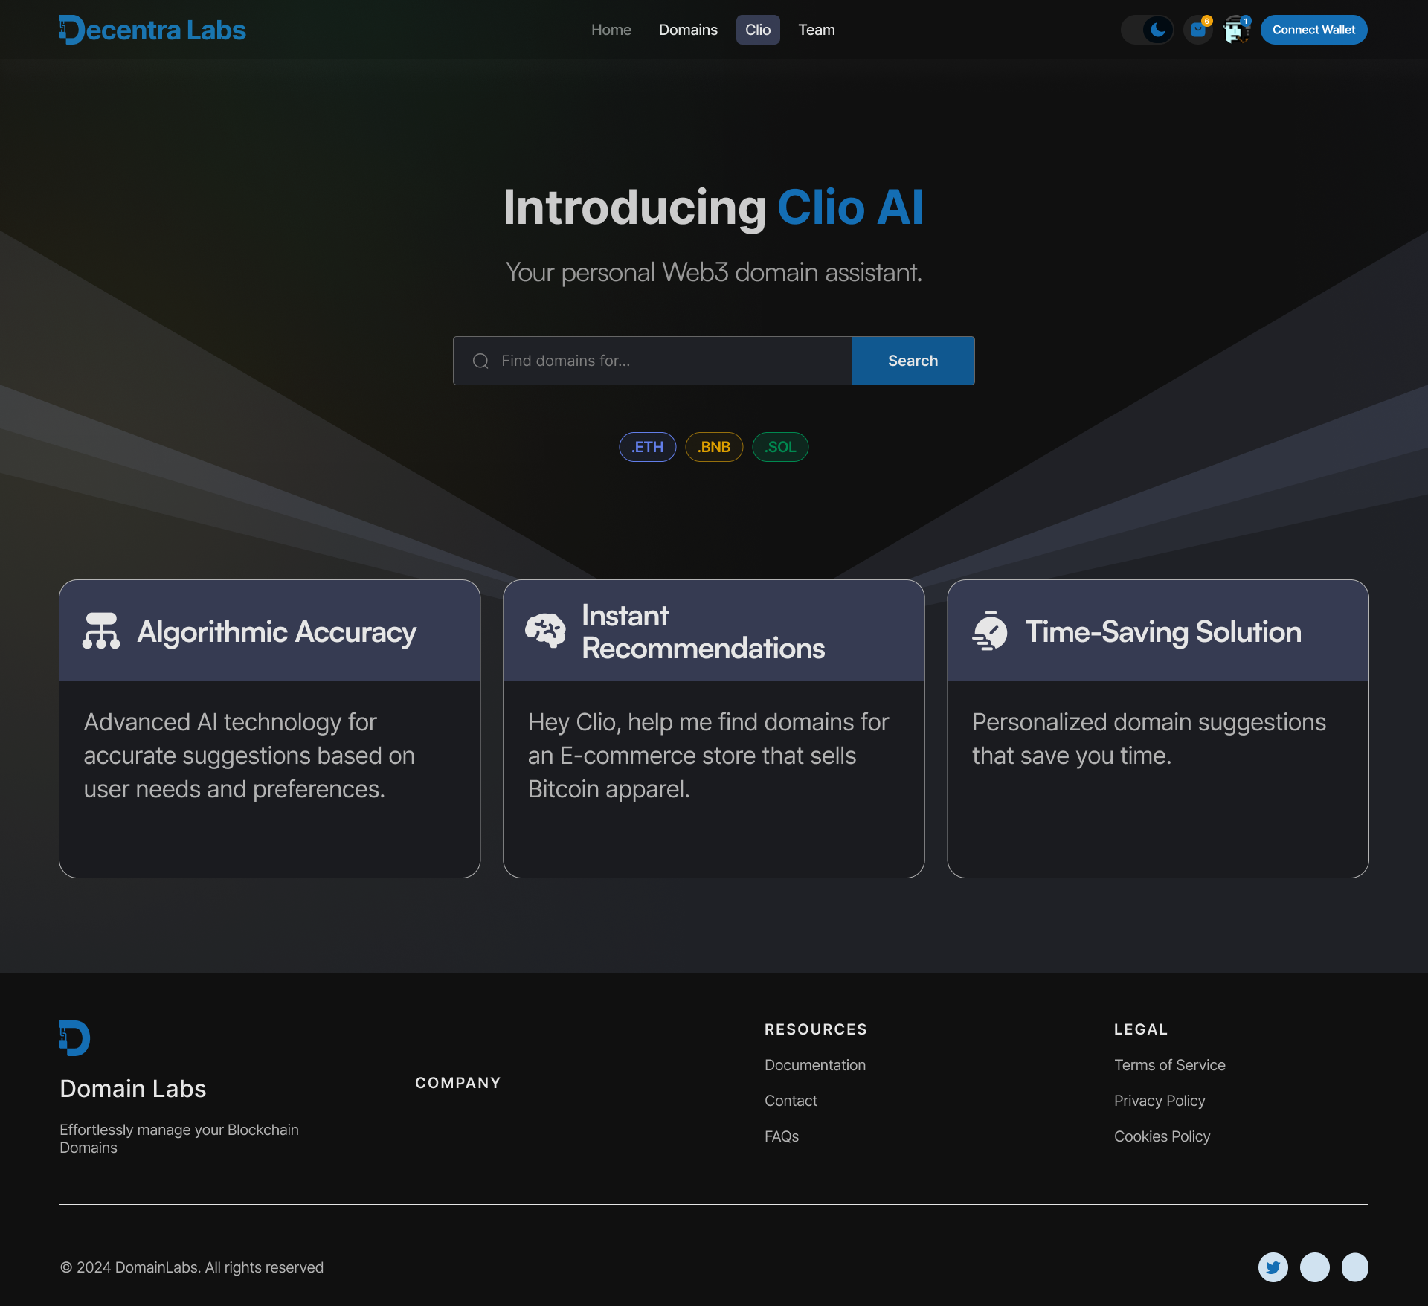This screenshot has width=1428, height=1306.
Task: Select the .ETH domain filter chip
Action: click(647, 447)
